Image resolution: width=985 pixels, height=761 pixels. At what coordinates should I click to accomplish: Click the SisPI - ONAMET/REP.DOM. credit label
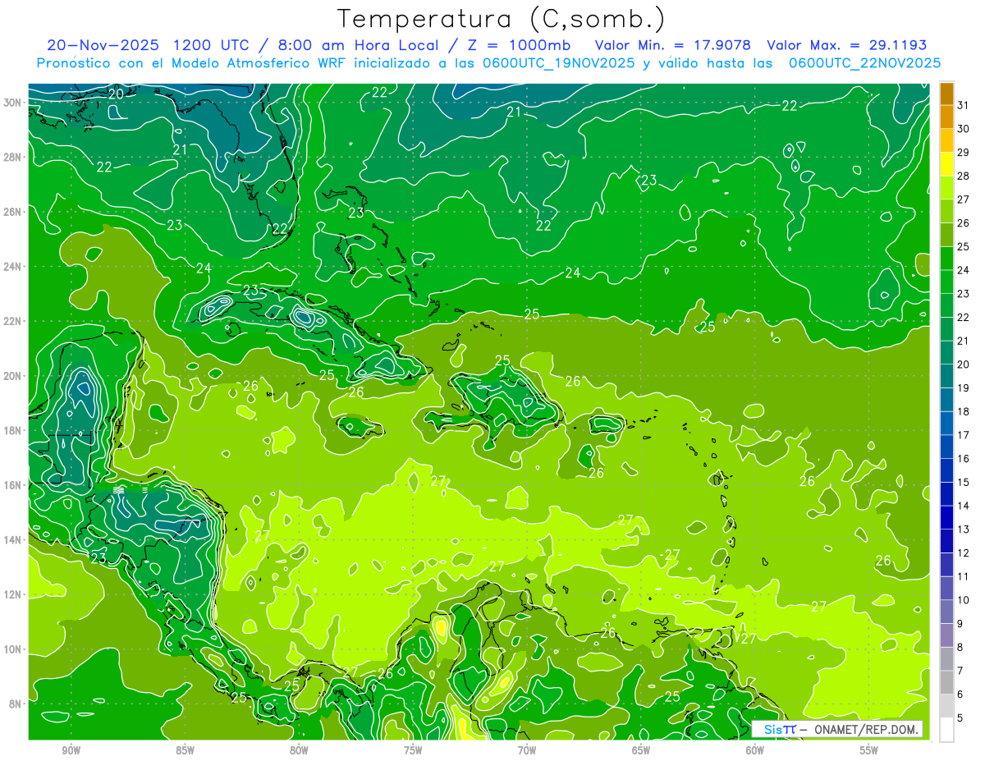(x=836, y=729)
